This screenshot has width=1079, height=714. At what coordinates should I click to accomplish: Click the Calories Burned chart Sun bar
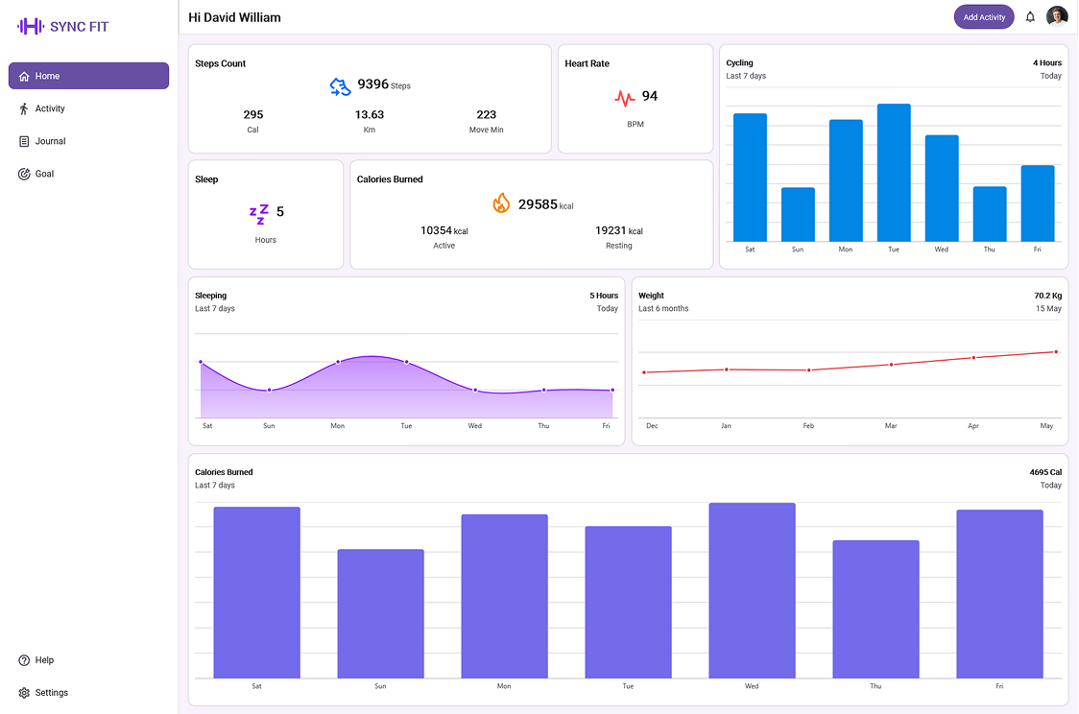click(380, 613)
